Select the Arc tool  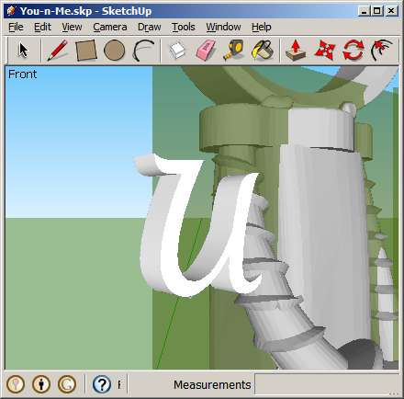pos(143,51)
